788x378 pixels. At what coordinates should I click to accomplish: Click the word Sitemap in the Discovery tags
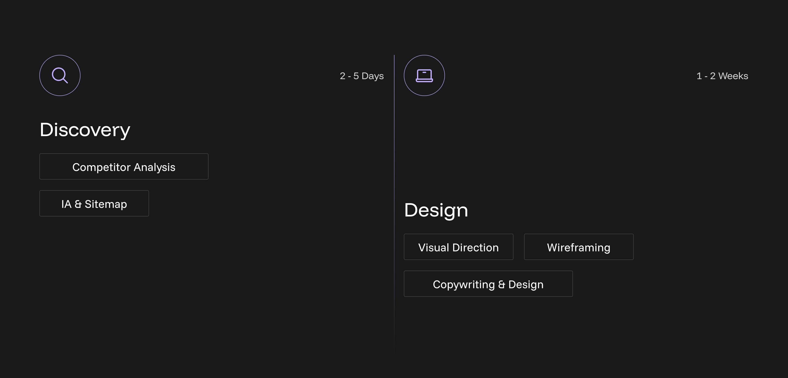point(106,204)
